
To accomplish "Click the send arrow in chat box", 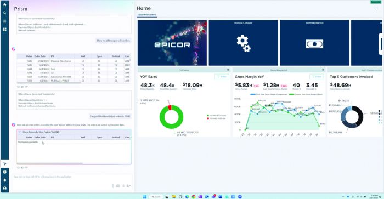I will tap(129, 186).
